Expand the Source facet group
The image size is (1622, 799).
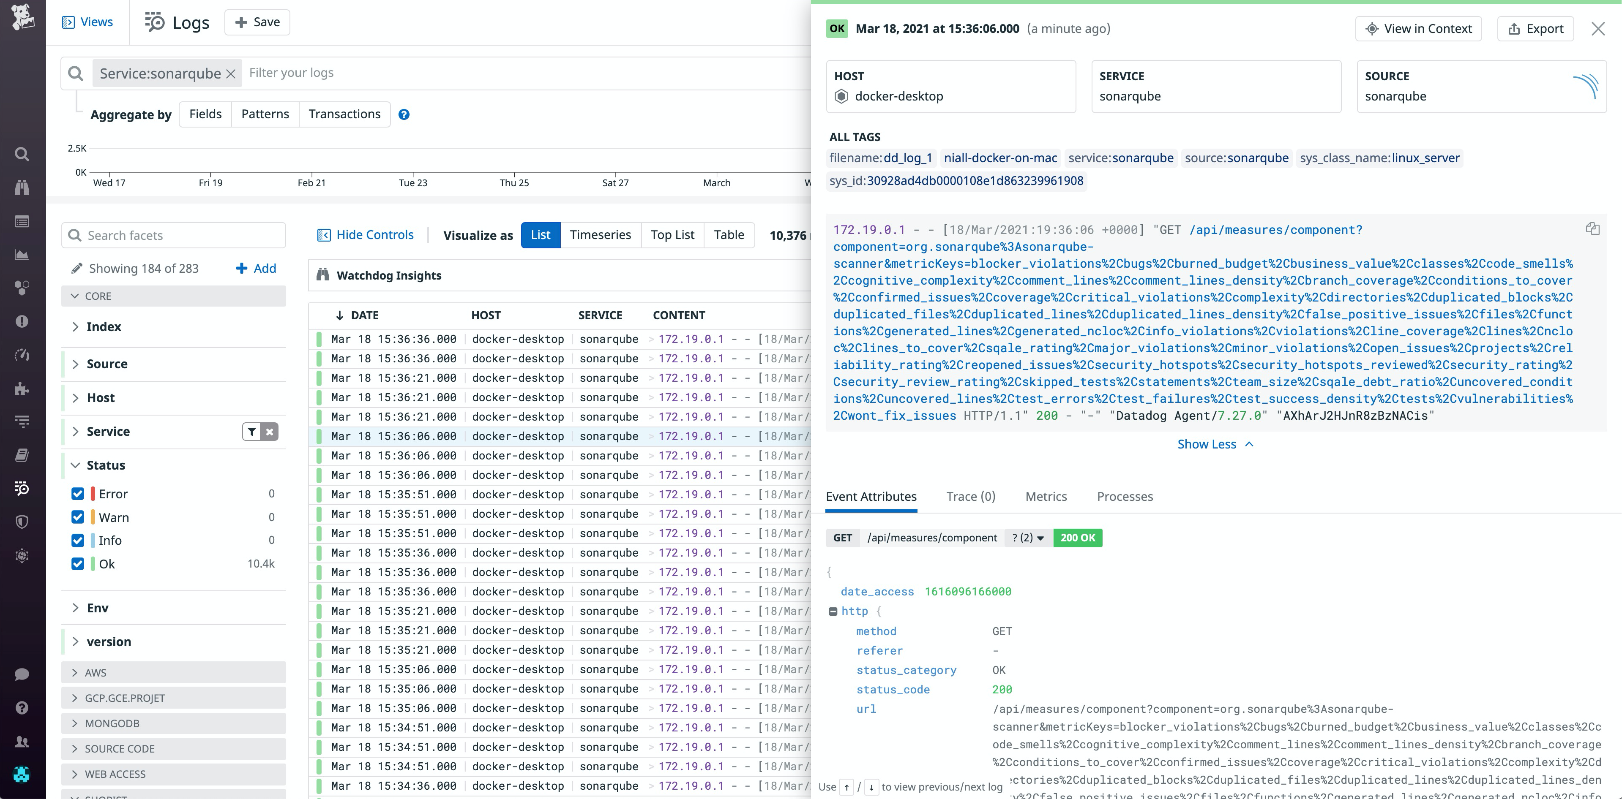(76, 364)
